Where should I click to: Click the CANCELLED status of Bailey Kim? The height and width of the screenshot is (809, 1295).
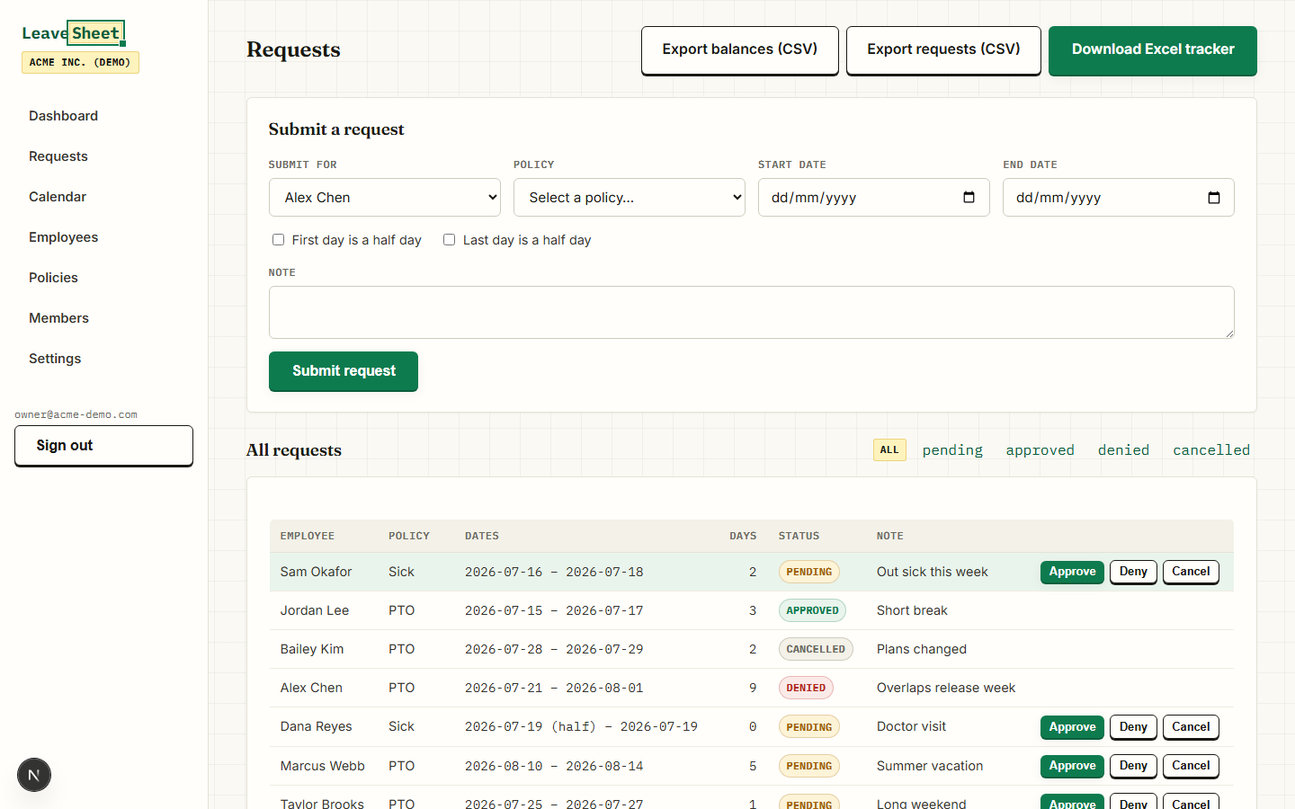[x=816, y=649]
